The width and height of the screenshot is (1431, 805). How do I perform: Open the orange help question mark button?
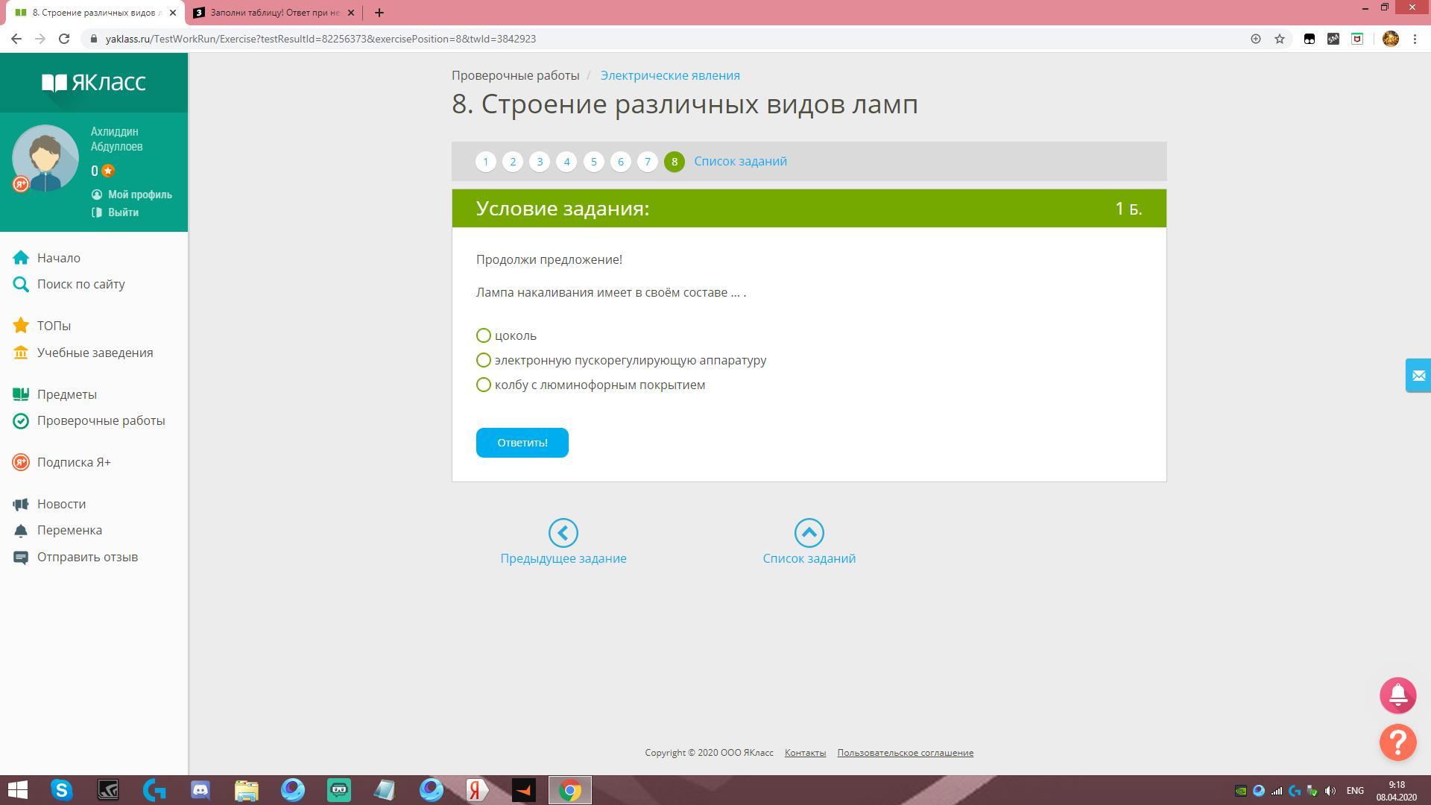1397,742
